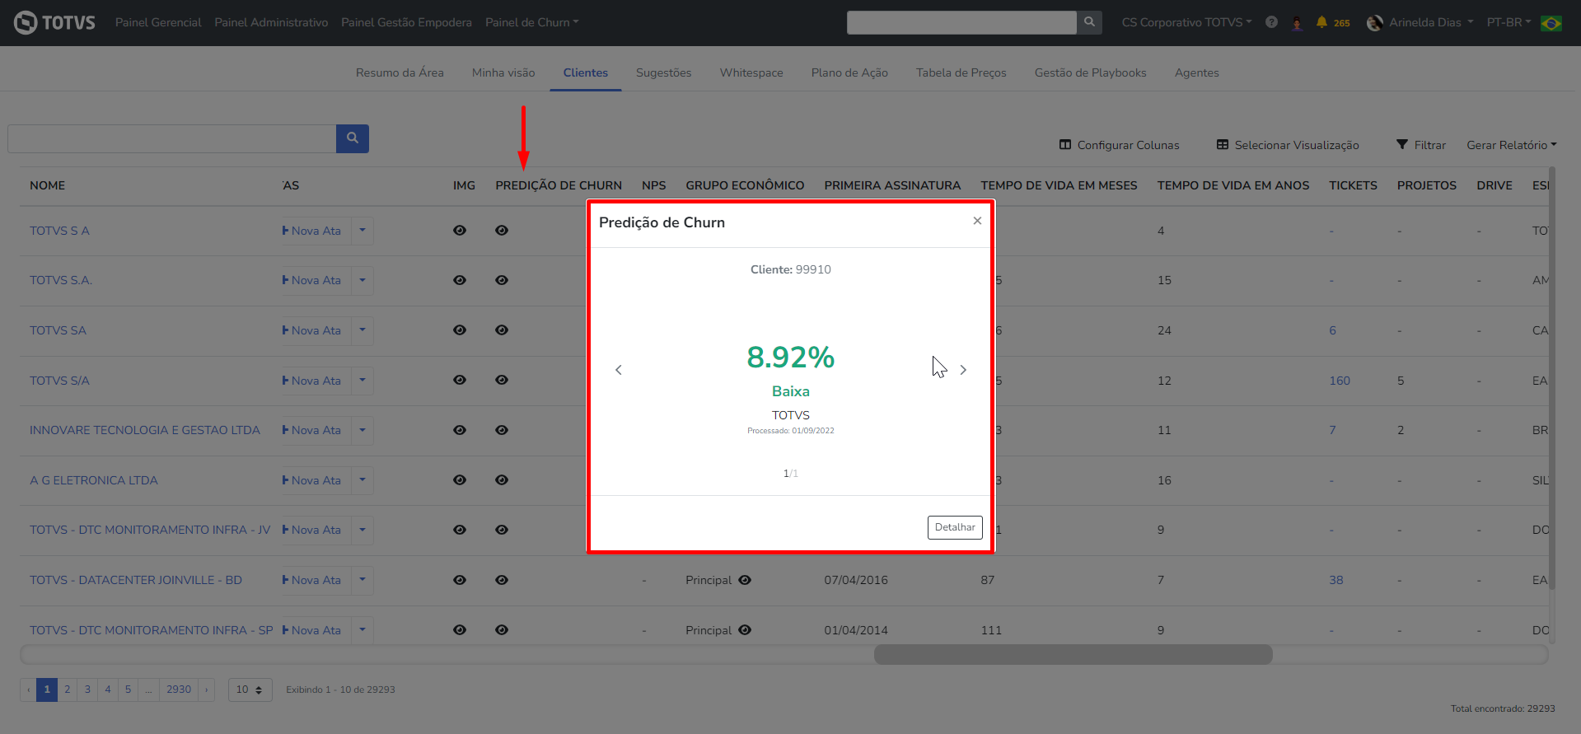Go to next page arrow
This screenshot has height=734, width=1581.
click(207, 690)
